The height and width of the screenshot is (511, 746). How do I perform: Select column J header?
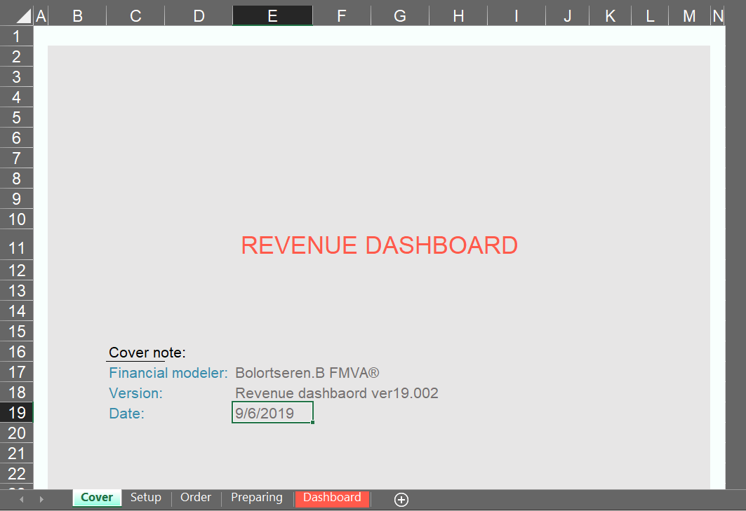coord(568,16)
